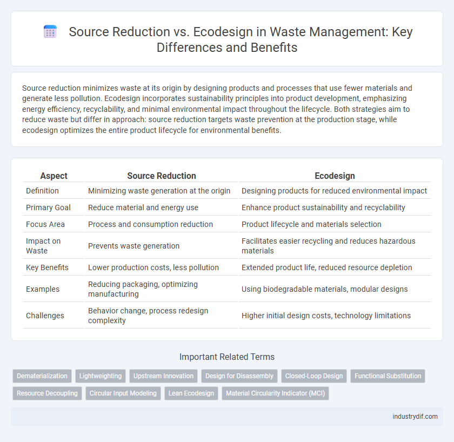Screen dimensions: 454x442
Task: Select the Resource Decoupling badge
Action: coord(46,393)
